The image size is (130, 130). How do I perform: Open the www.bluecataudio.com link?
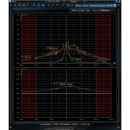[x=65, y=129]
